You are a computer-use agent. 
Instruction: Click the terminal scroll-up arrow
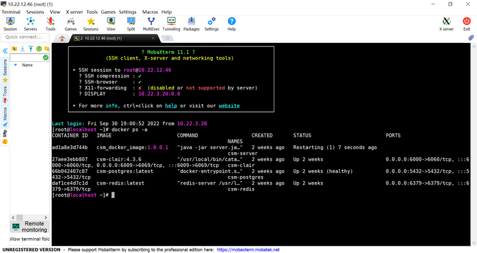473,46
